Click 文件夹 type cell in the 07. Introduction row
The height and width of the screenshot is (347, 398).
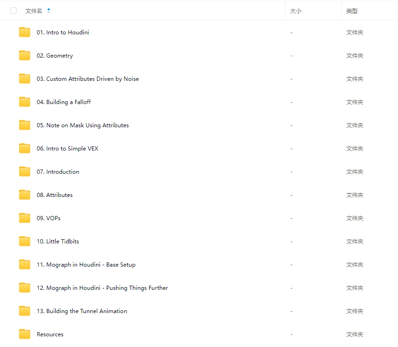click(x=355, y=171)
